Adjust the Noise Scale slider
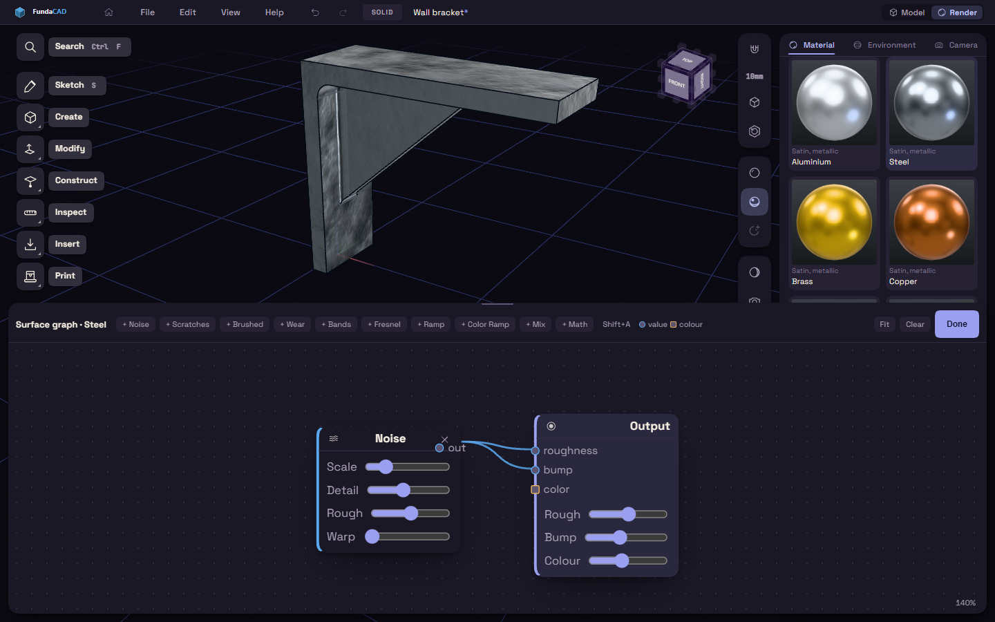 pos(408,467)
